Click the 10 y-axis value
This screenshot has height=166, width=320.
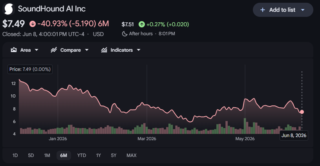pyautogui.click(x=13, y=96)
